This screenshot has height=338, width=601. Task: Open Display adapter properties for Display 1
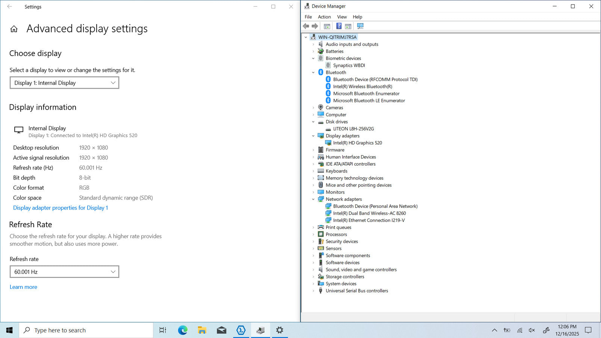pos(60,208)
